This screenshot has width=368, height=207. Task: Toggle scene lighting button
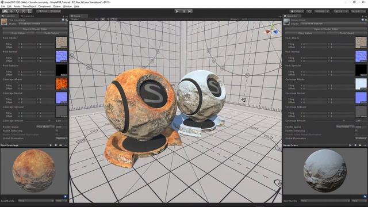[x=102, y=19]
